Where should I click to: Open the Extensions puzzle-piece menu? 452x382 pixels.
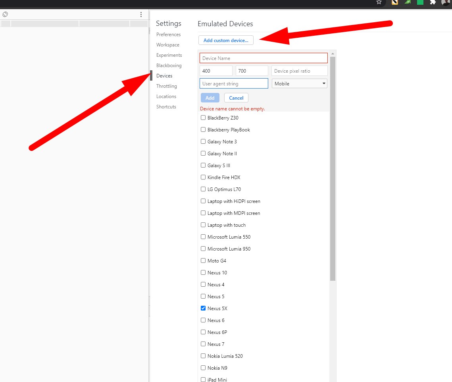[433, 2]
